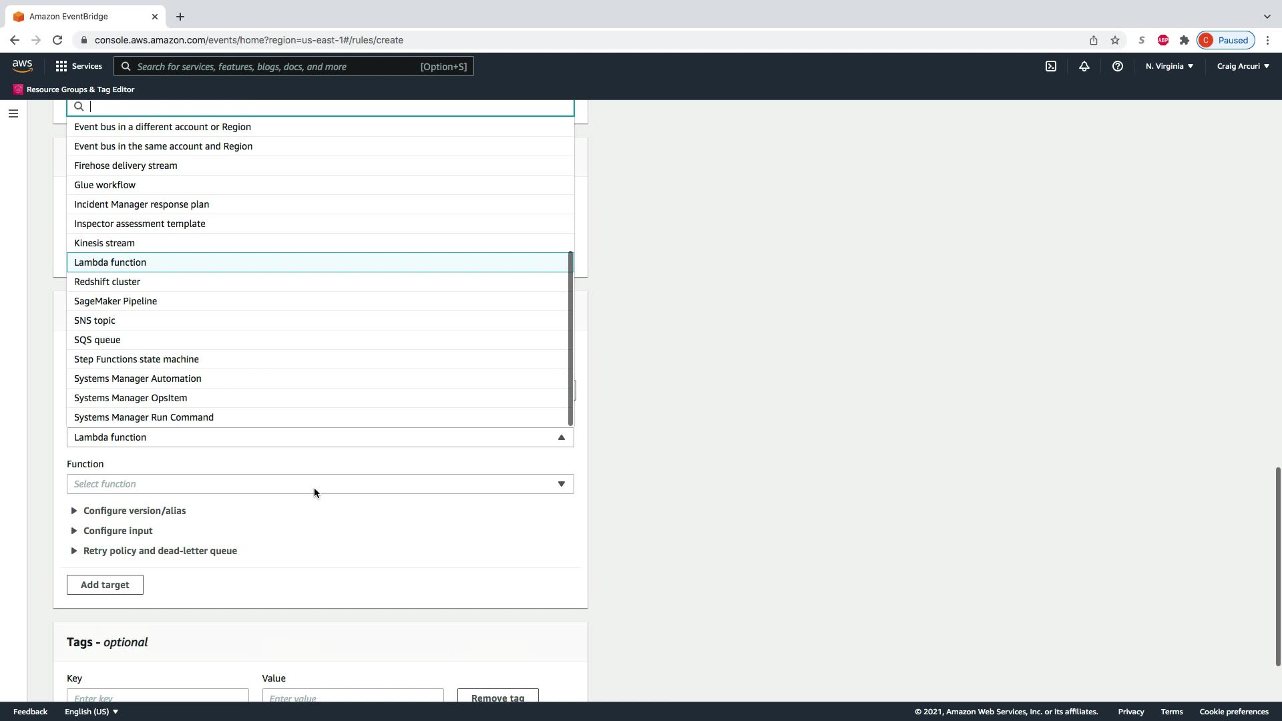Pick Kinesis stream target option
1282x721 pixels.
104,243
